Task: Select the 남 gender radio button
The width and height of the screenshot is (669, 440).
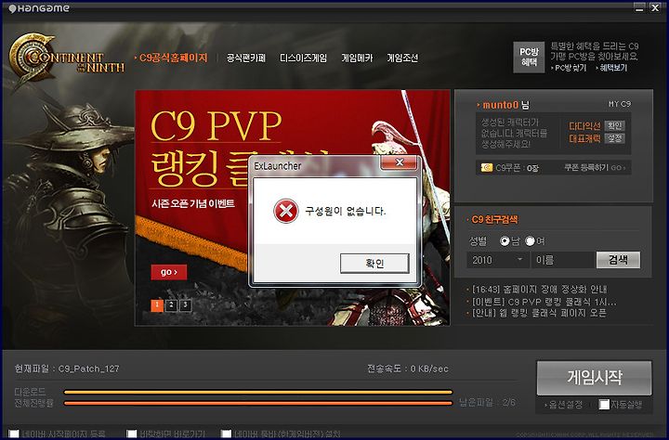Action: click(x=505, y=241)
